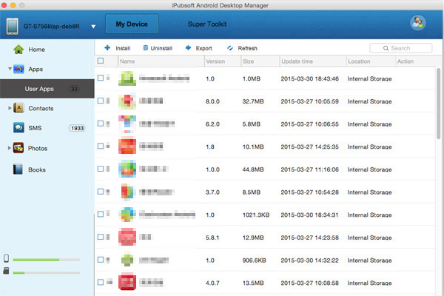The width and height of the screenshot is (444, 296).
Task: Click the Uninstall trash icon
Action: [145, 48]
